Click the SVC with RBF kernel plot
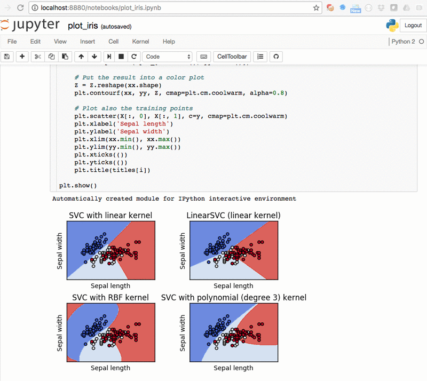This screenshot has width=427, height=381. pos(111,332)
